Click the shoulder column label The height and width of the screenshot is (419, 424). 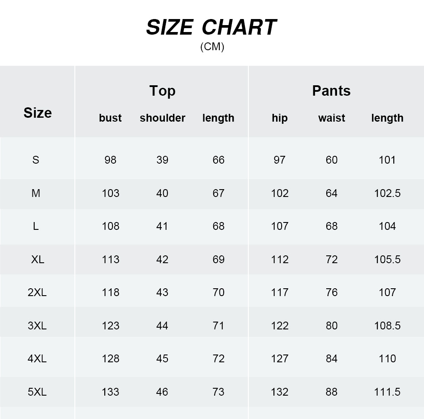pos(162,118)
